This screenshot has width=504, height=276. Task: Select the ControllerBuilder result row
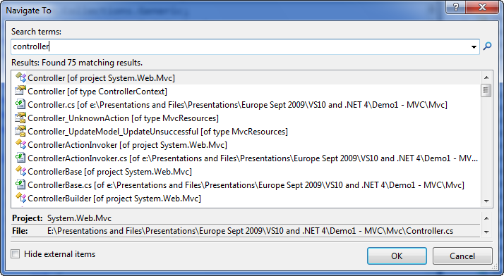247,199
